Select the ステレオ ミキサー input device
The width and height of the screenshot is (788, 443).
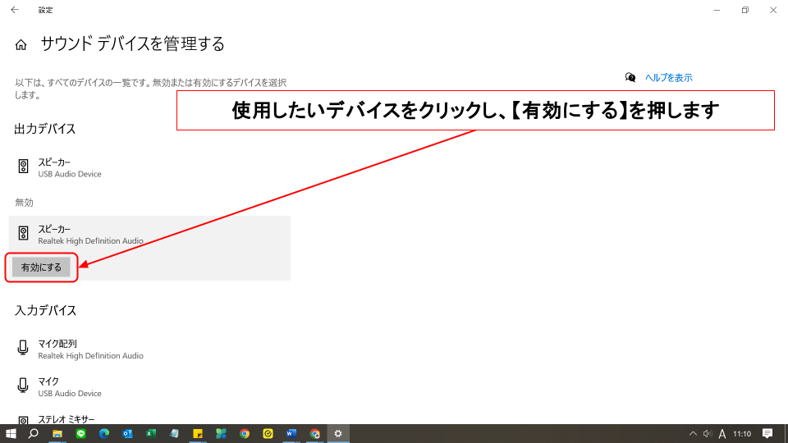[x=66, y=418]
